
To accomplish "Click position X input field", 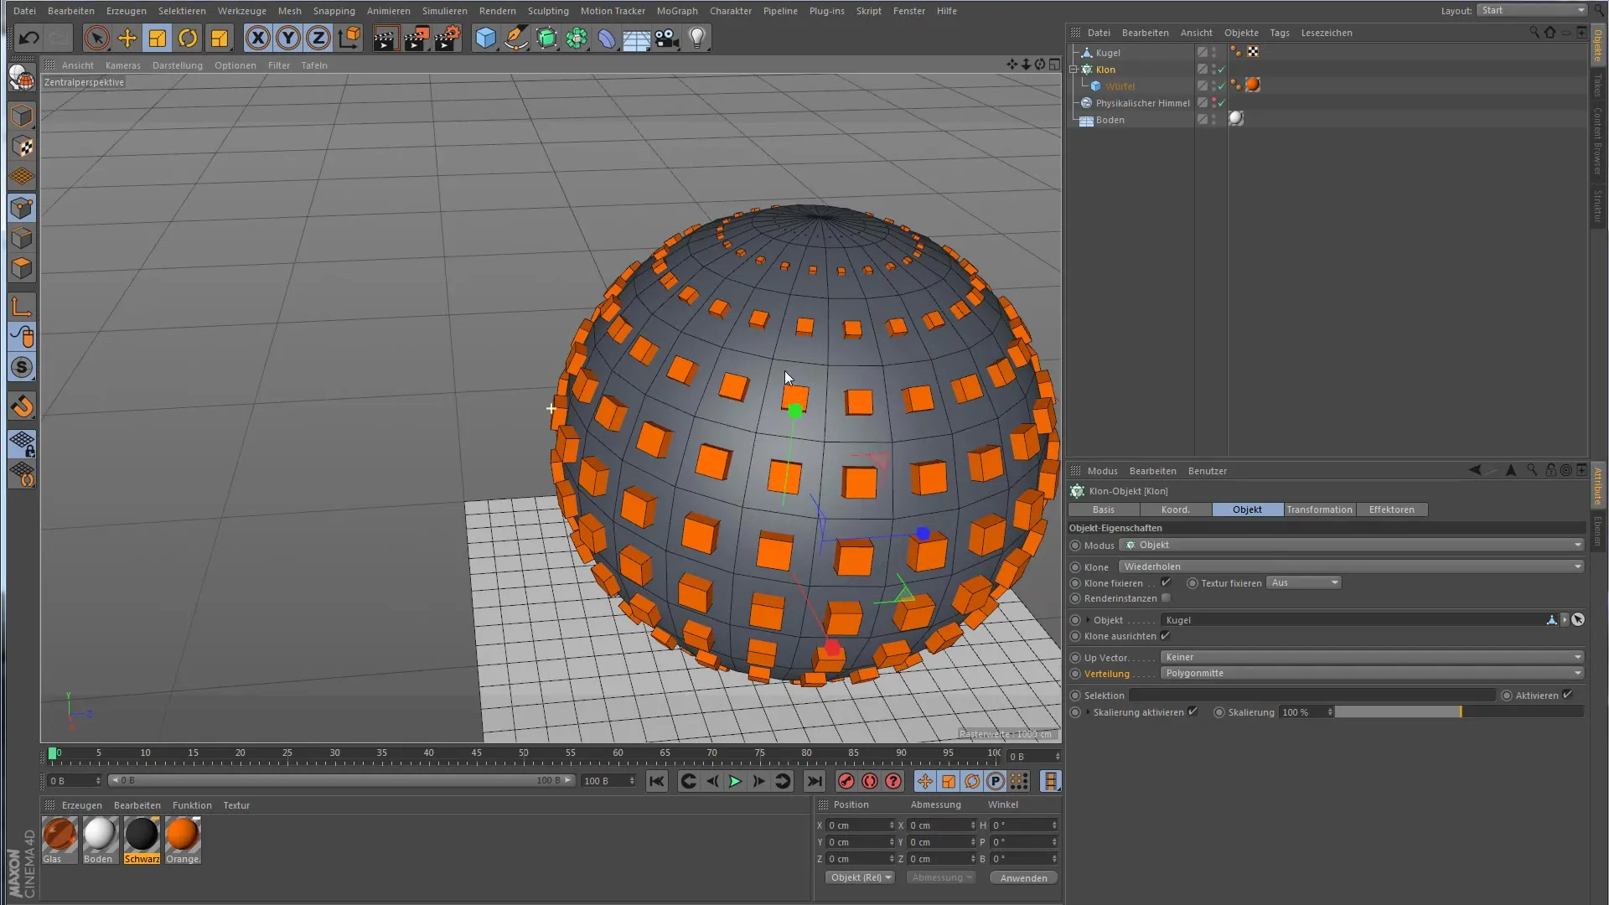I will (860, 825).
